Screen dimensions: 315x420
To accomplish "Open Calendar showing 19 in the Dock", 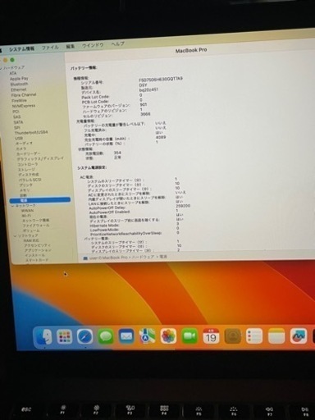I will (211, 336).
